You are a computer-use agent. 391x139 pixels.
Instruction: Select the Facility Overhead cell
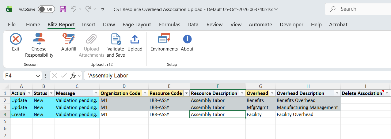click(308, 115)
